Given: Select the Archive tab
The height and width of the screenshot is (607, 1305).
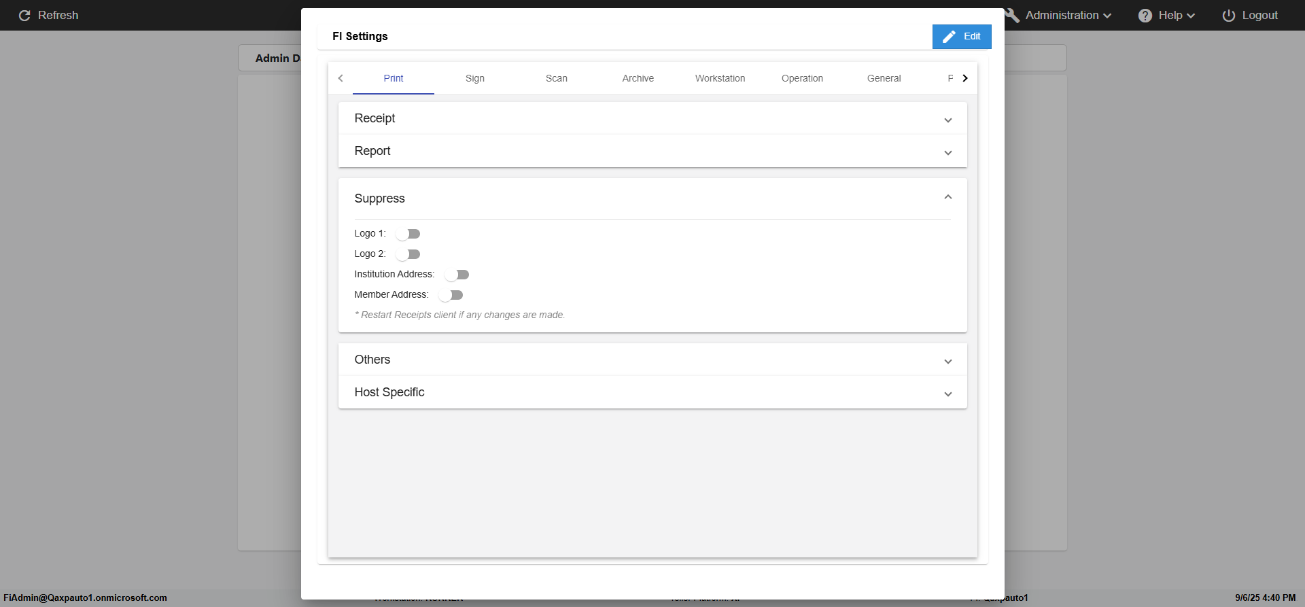Looking at the screenshot, I should click(638, 78).
